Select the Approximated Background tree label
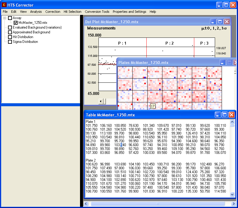The width and height of the screenshot is (238, 208). pos(32,32)
